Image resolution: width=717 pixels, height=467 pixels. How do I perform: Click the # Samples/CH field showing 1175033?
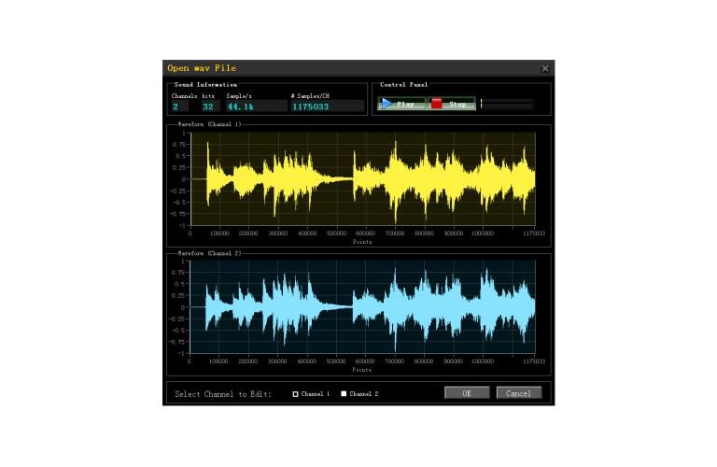326,106
